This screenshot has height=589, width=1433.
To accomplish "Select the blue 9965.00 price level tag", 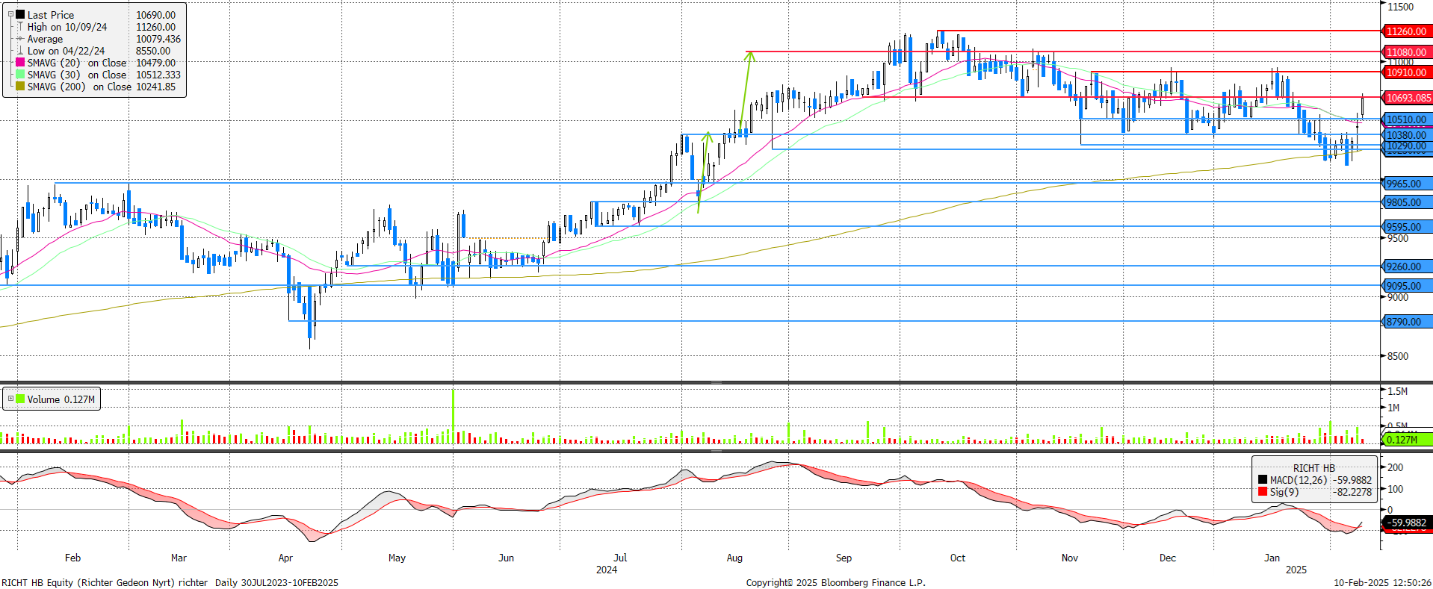I will pos(1407,184).
